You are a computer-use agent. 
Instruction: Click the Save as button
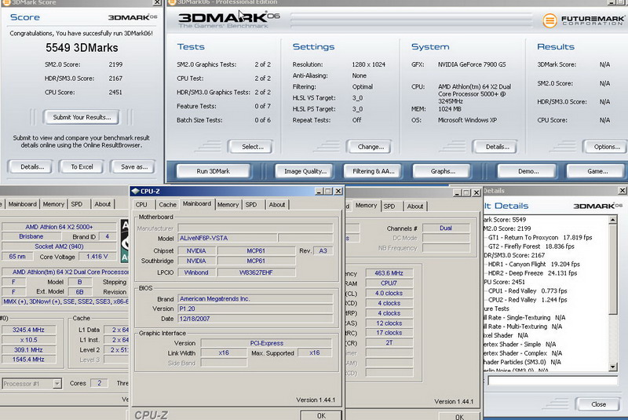point(133,167)
